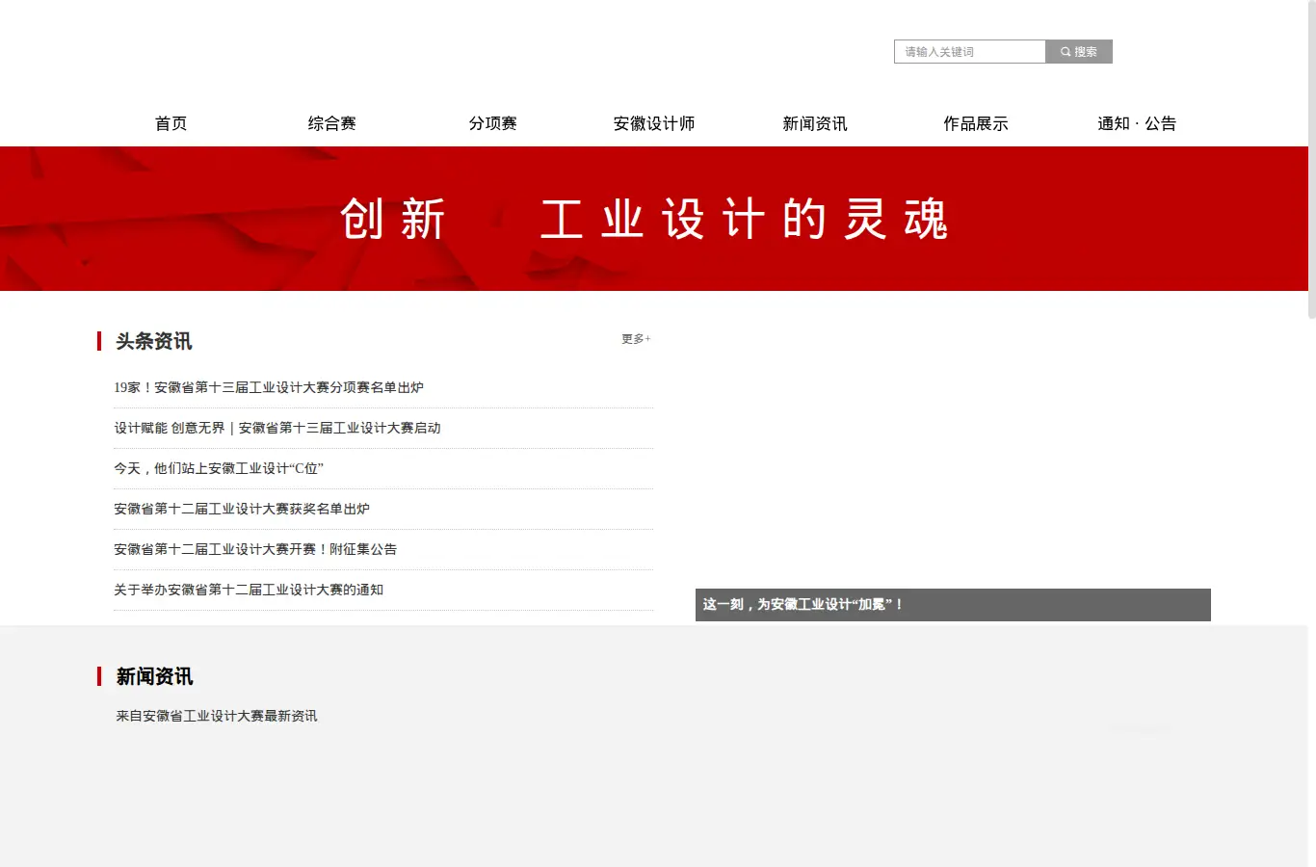Click the 更多+ link in 头条资讯
The height and width of the screenshot is (867, 1316).
coord(636,339)
